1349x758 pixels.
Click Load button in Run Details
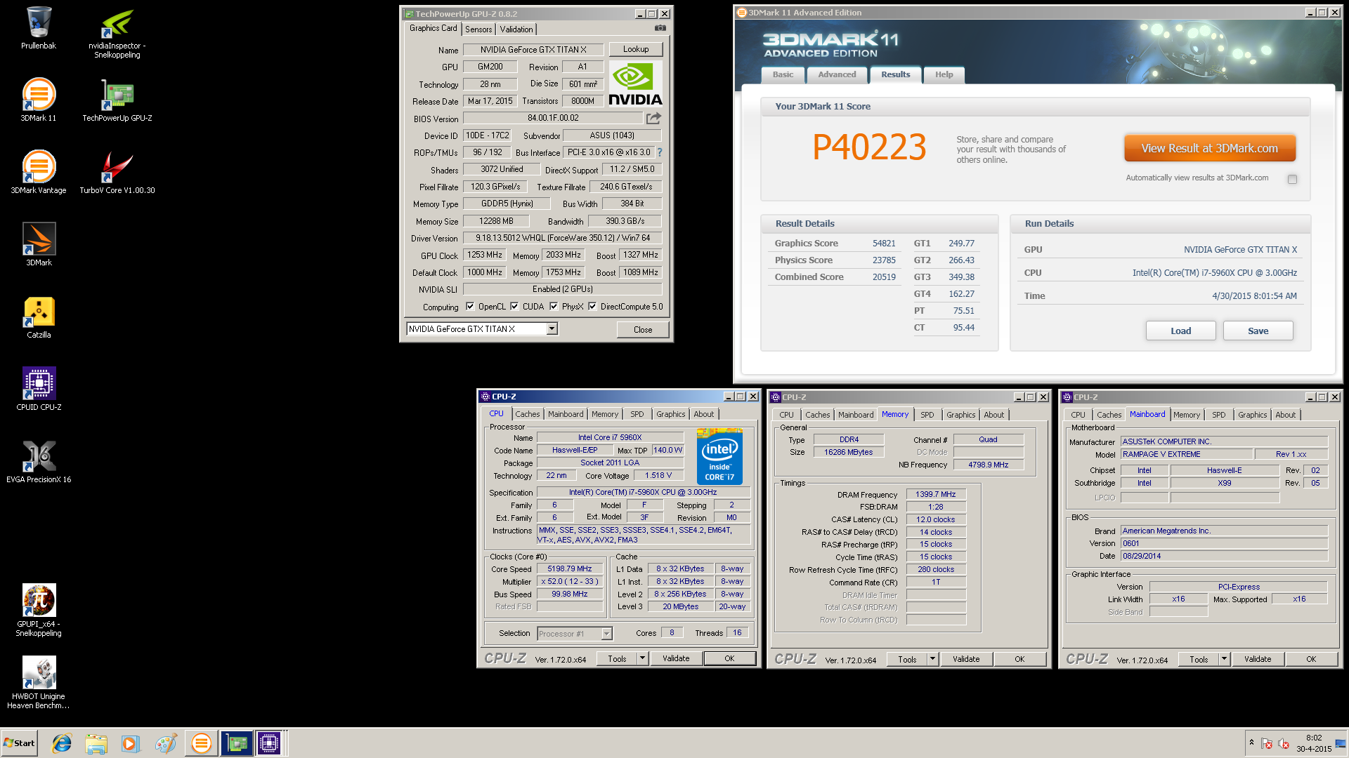click(1180, 331)
